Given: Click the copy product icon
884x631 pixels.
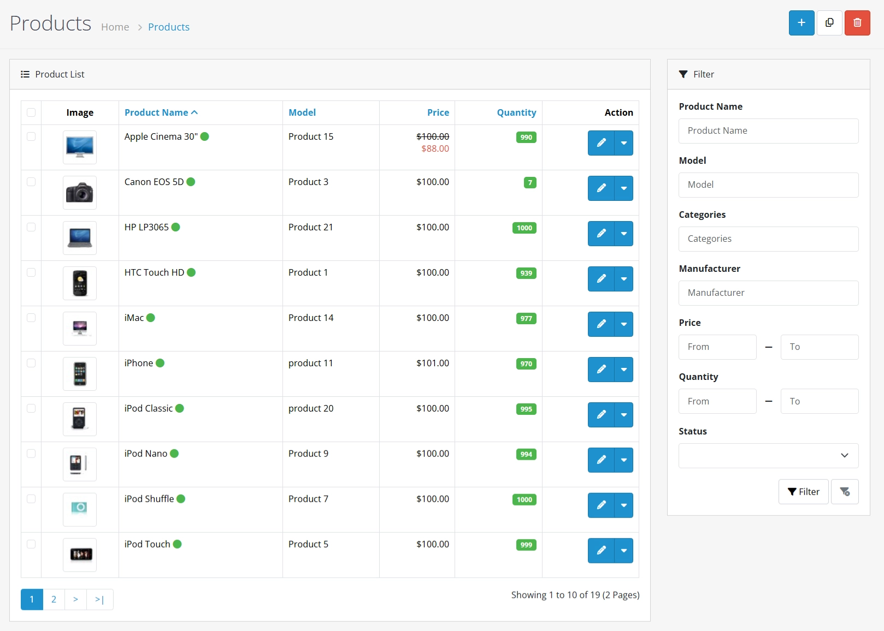Looking at the screenshot, I should coord(829,23).
